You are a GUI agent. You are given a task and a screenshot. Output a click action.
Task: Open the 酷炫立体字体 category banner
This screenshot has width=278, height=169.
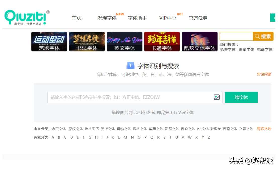tap(200, 42)
